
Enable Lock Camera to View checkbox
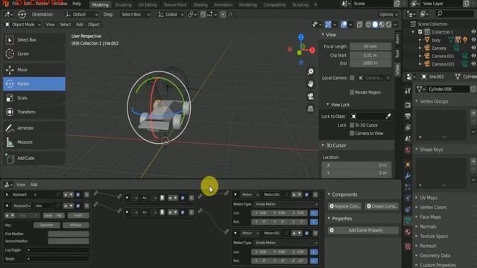click(x=352, y=133)
